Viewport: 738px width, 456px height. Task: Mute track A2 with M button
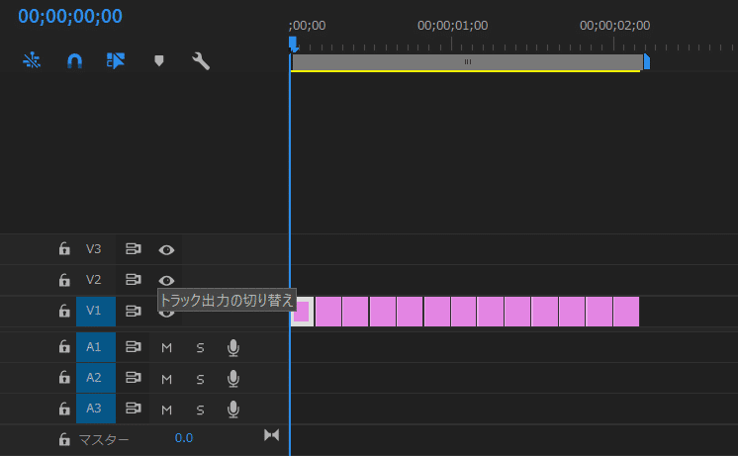coord(166,379)
